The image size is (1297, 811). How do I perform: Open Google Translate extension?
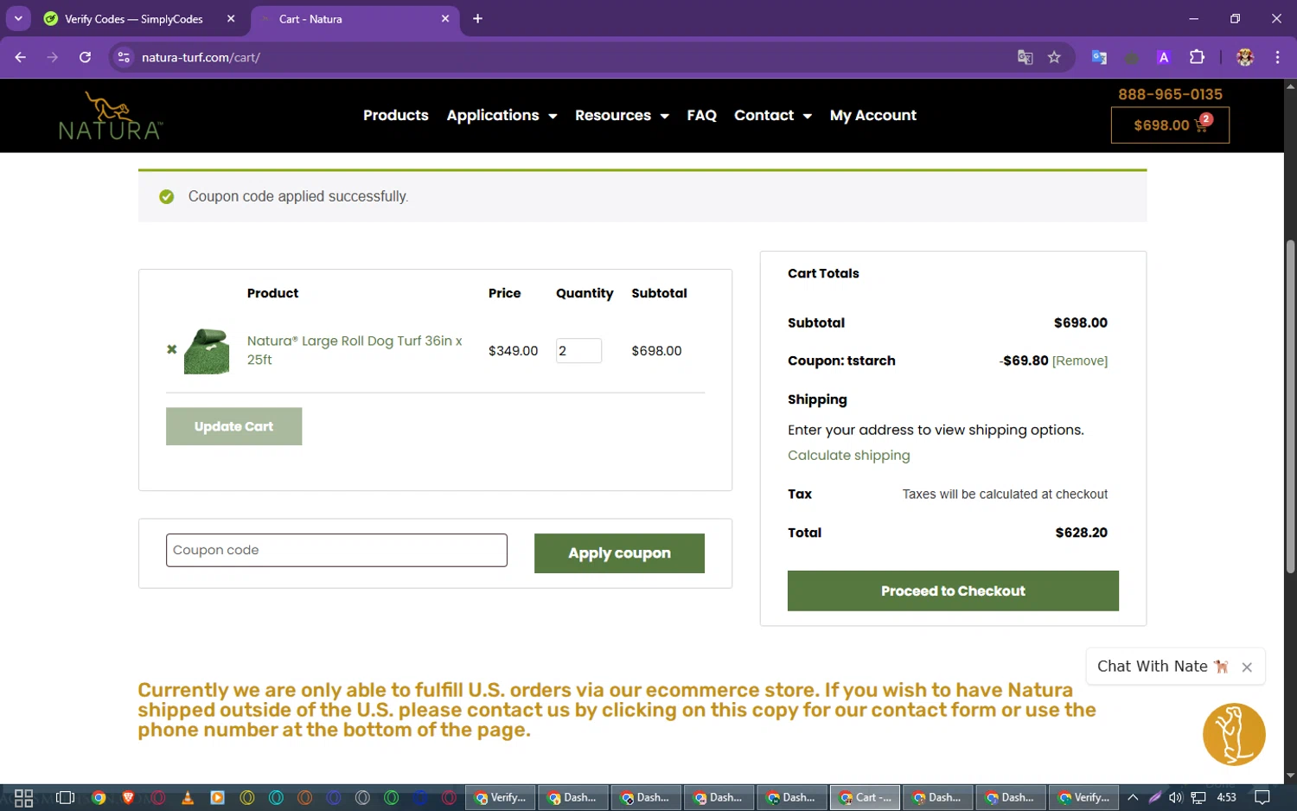[1099, 57]
